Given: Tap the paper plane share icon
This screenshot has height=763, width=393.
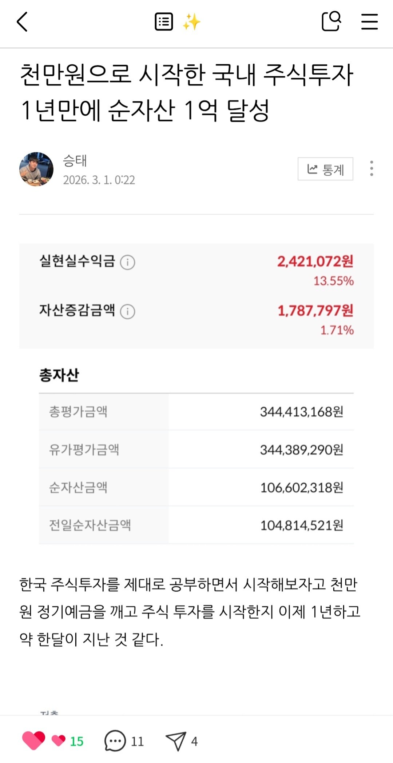Looking at the screenshot, I should (x=176, y=740).
